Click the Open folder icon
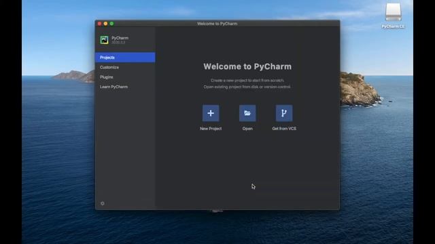The height and width of the screenshot is (244, 435). [247, 113]
